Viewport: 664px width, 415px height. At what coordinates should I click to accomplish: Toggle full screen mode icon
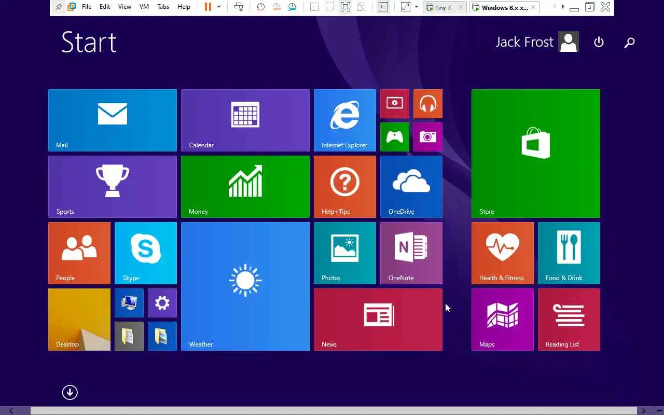click(x=345, y=7)
